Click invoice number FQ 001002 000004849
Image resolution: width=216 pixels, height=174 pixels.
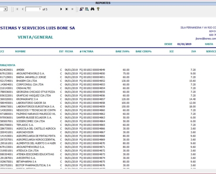click(92, 70)
